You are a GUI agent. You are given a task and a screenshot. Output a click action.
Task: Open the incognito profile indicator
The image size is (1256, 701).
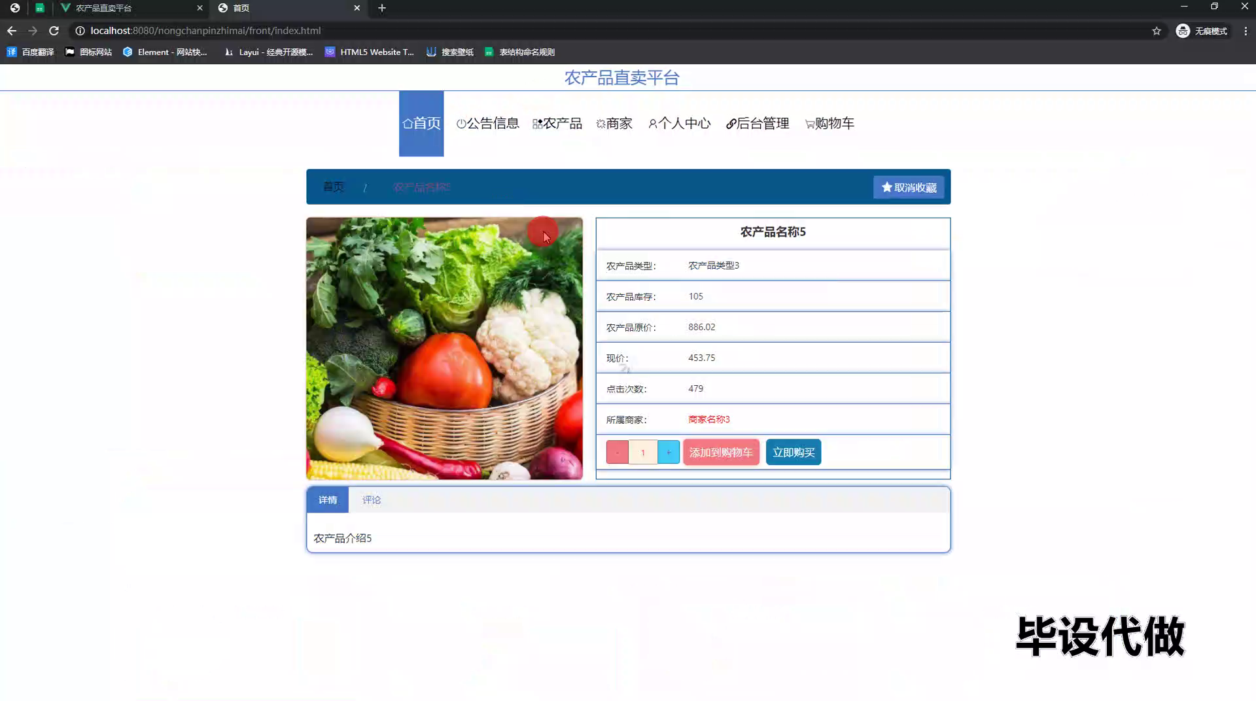[1202, 31]
